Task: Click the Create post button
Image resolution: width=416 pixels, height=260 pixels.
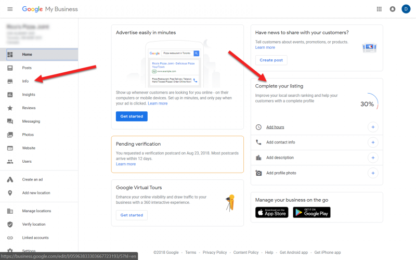Action: click(271, 60)
